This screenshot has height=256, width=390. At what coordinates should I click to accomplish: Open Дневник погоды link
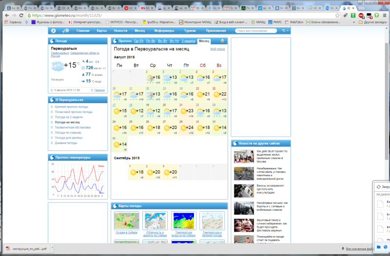66,143
